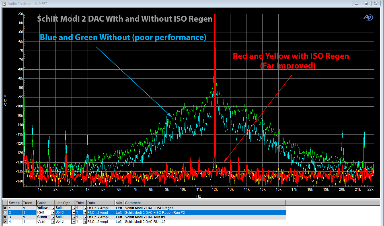Click the 22k frequency axis tick label
This screenshot has width=384, height=226.
[370, 189]
